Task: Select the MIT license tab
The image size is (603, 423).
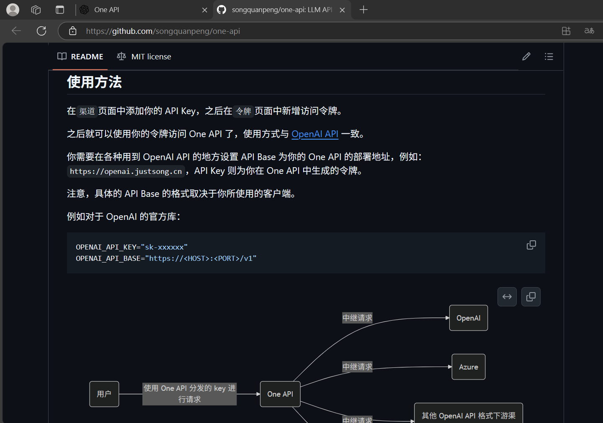Action: click(144, 56)
